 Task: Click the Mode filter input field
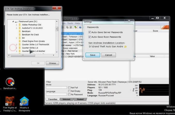pos(56,88)
